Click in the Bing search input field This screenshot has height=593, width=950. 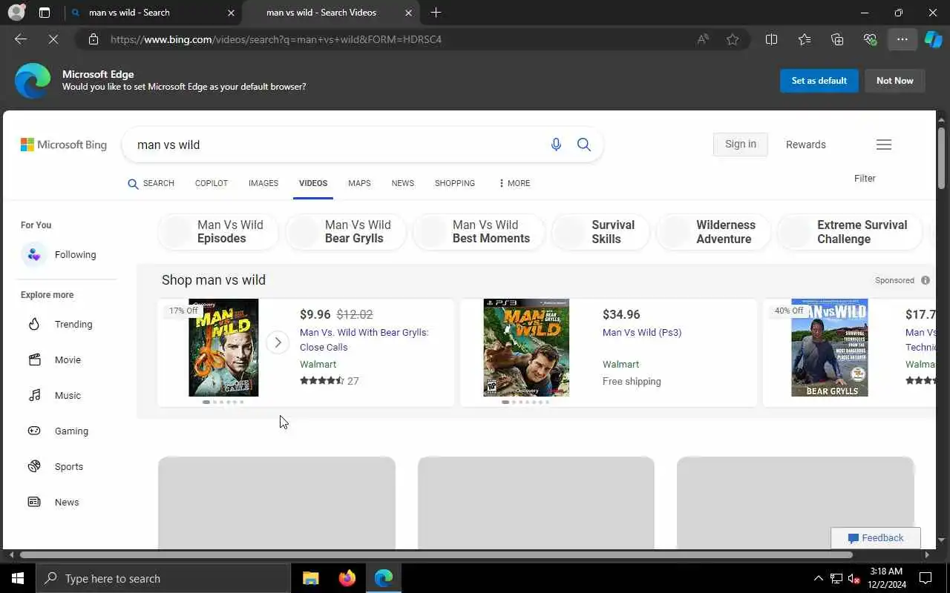pyautogui.click(x=338, y=145)
